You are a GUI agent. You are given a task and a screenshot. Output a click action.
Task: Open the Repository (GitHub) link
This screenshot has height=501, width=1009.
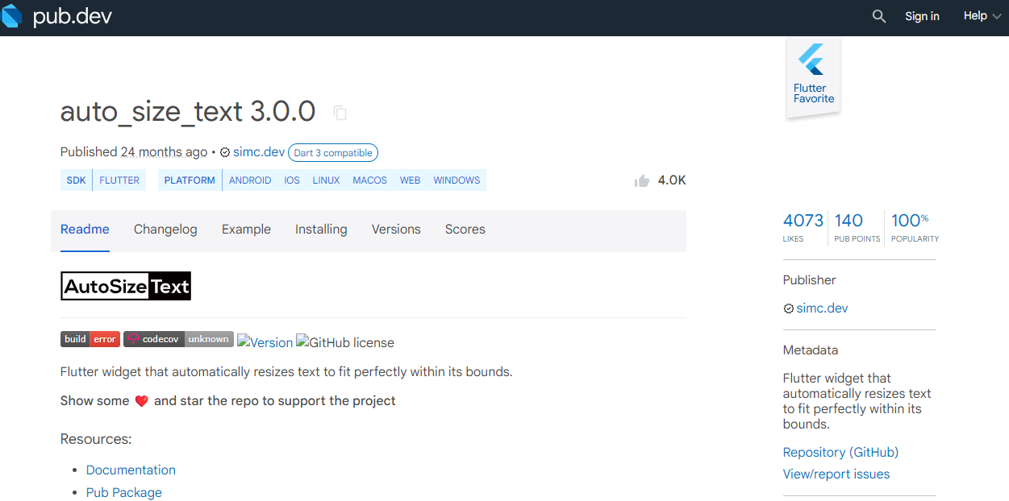(x=840, y=452)
